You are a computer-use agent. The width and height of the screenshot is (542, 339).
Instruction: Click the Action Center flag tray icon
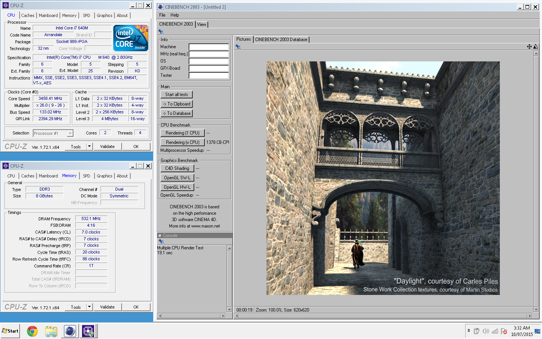[x=504, y=331]
